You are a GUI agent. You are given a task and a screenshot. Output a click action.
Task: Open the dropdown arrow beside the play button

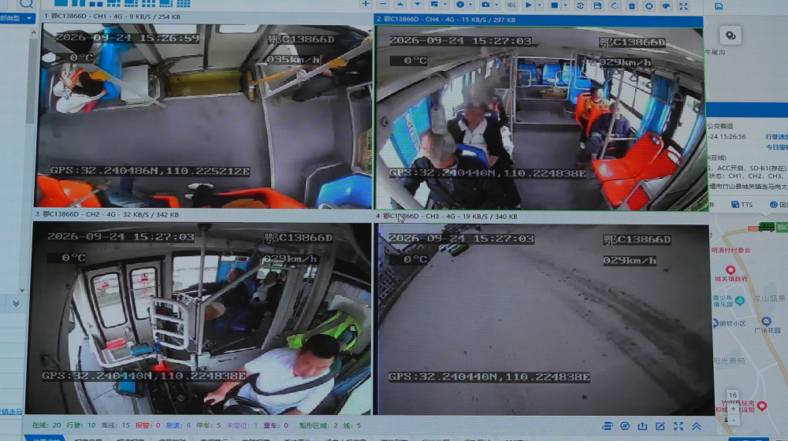(x=539, y=6)
